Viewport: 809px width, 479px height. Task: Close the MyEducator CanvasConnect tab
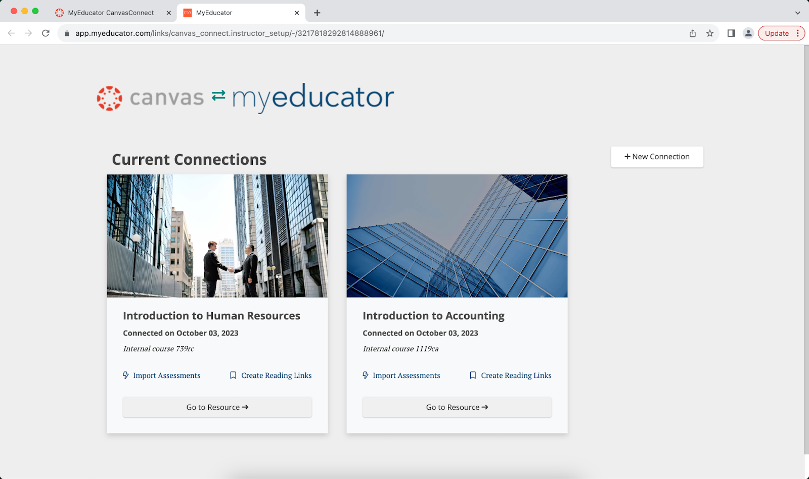[x=169, y=13]
